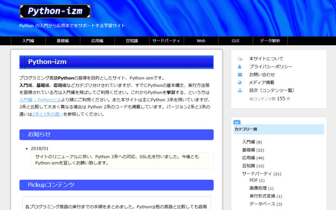This screenshot has height=210, width=336.
Task: Click the small PY badge above カテゴリー別
Action: pyautogui.click(x=237, y=123)
